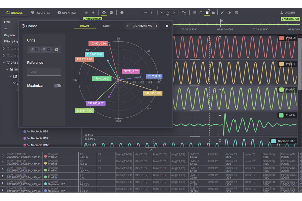Select the TABLE tab in Phasor panel
The width and height of the screenshot is (302, 201).
107,26
